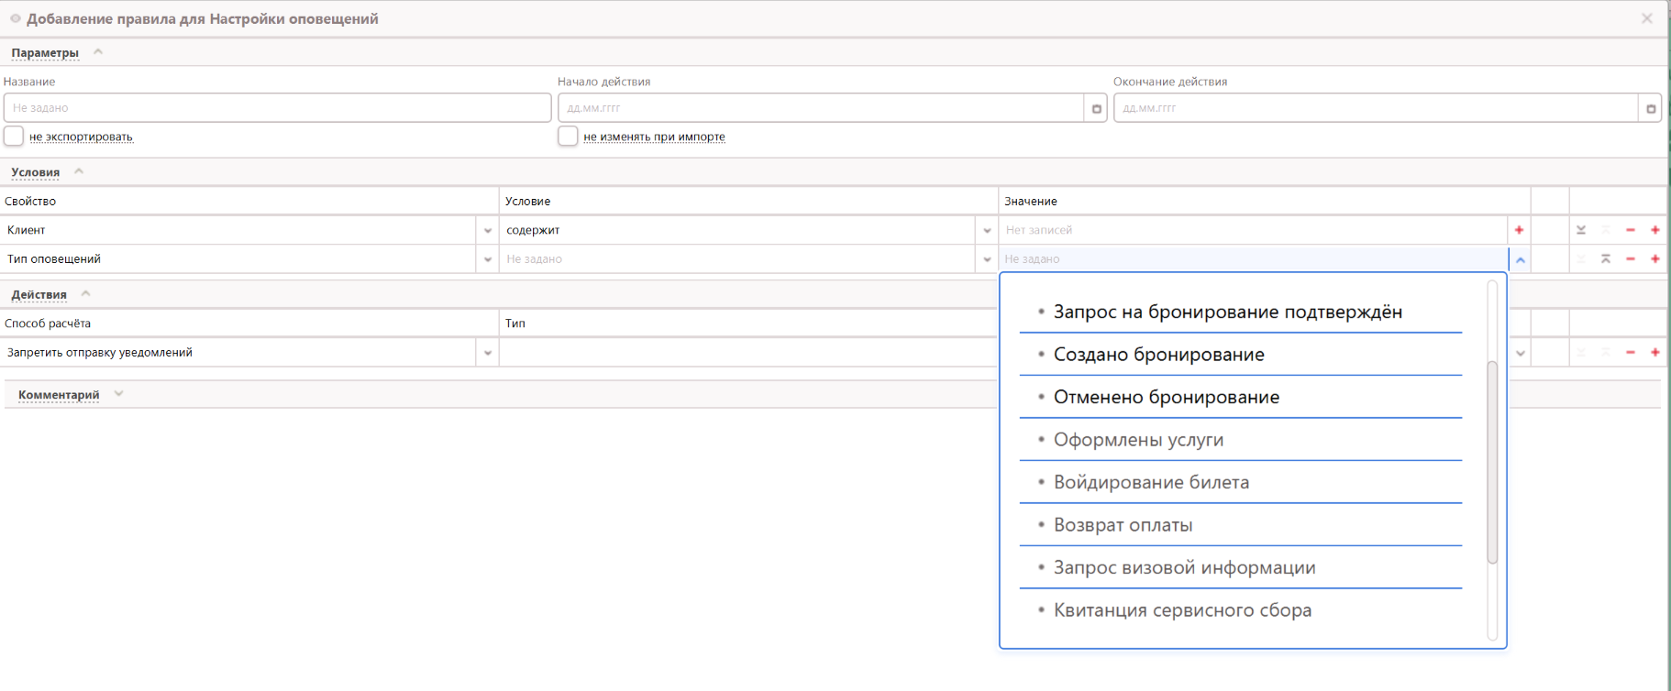Expand the Способ расчёта dropdown for Запретить отправку

[x=488, y=353]
